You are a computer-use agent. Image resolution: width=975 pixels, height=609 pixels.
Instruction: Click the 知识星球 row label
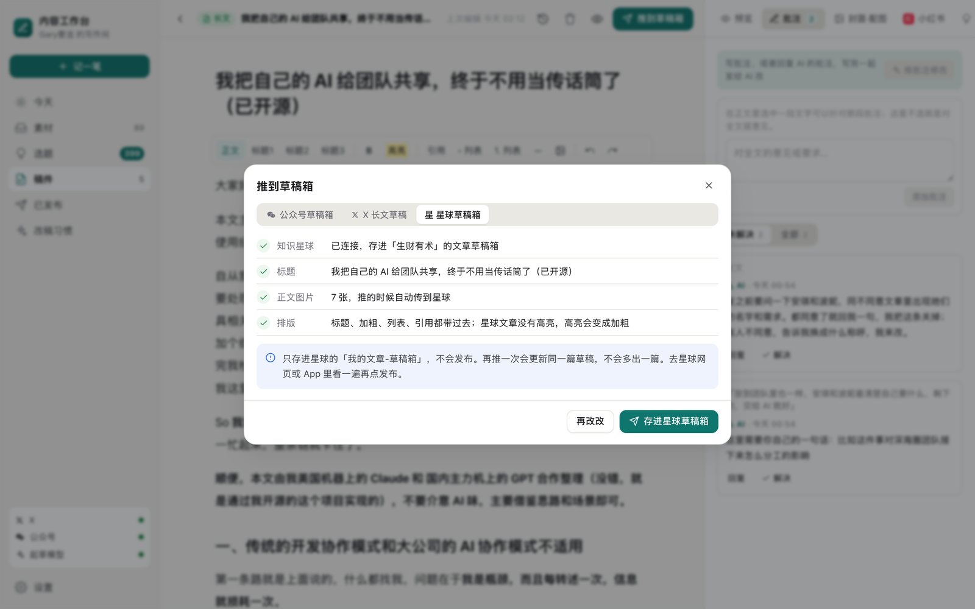(x=296, y=246)
